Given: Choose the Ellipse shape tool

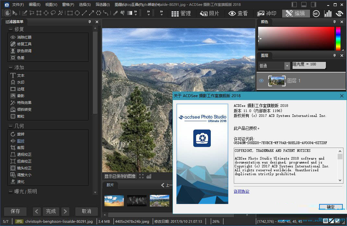Looking at the screenshot, I should (x=77, y=13).
